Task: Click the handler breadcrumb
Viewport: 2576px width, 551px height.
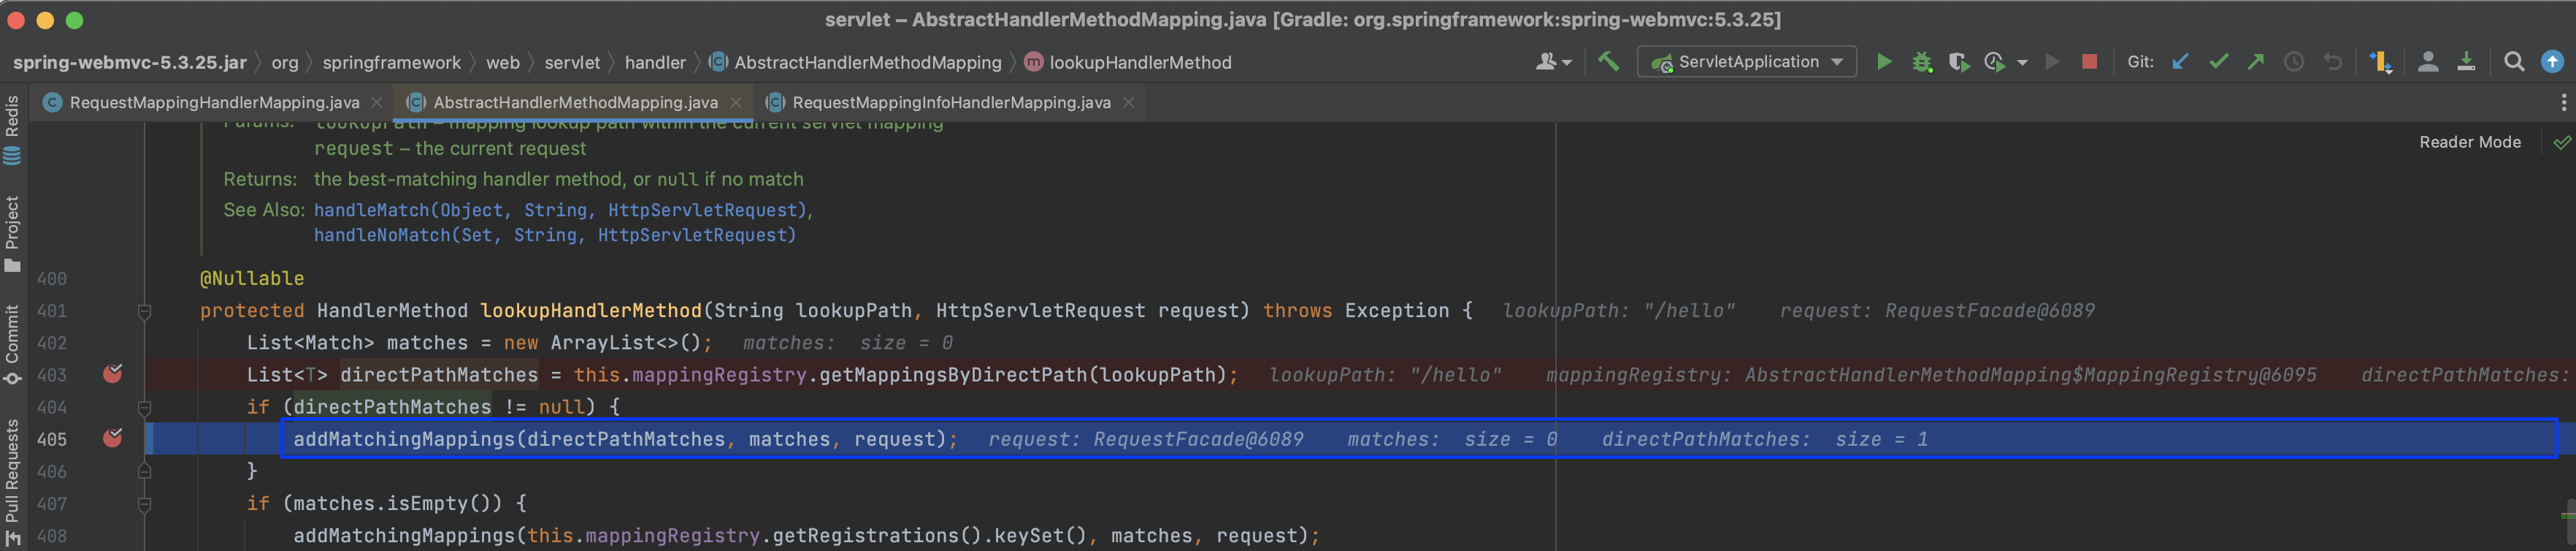Action: point(655,62)
